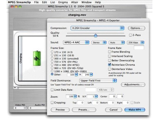
Task: Enable the 2-Pass checkbox
Action: pos(130,35)
